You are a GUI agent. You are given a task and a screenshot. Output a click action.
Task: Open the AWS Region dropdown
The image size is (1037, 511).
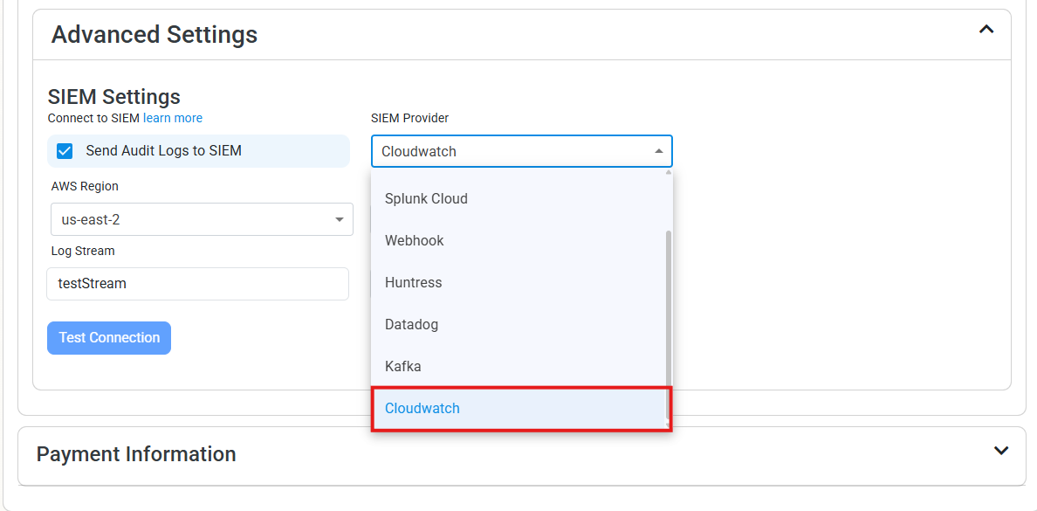tap(340, 219)
